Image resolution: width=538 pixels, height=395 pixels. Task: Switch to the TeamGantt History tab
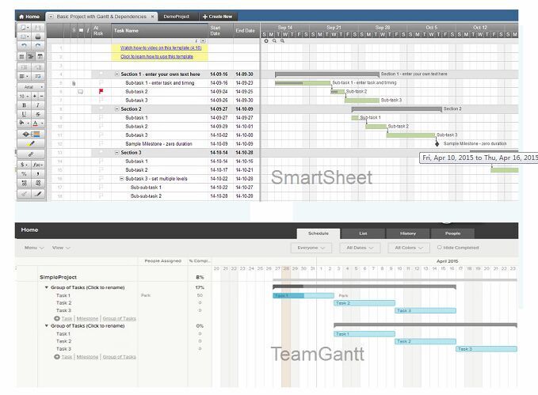pos(407,234)
